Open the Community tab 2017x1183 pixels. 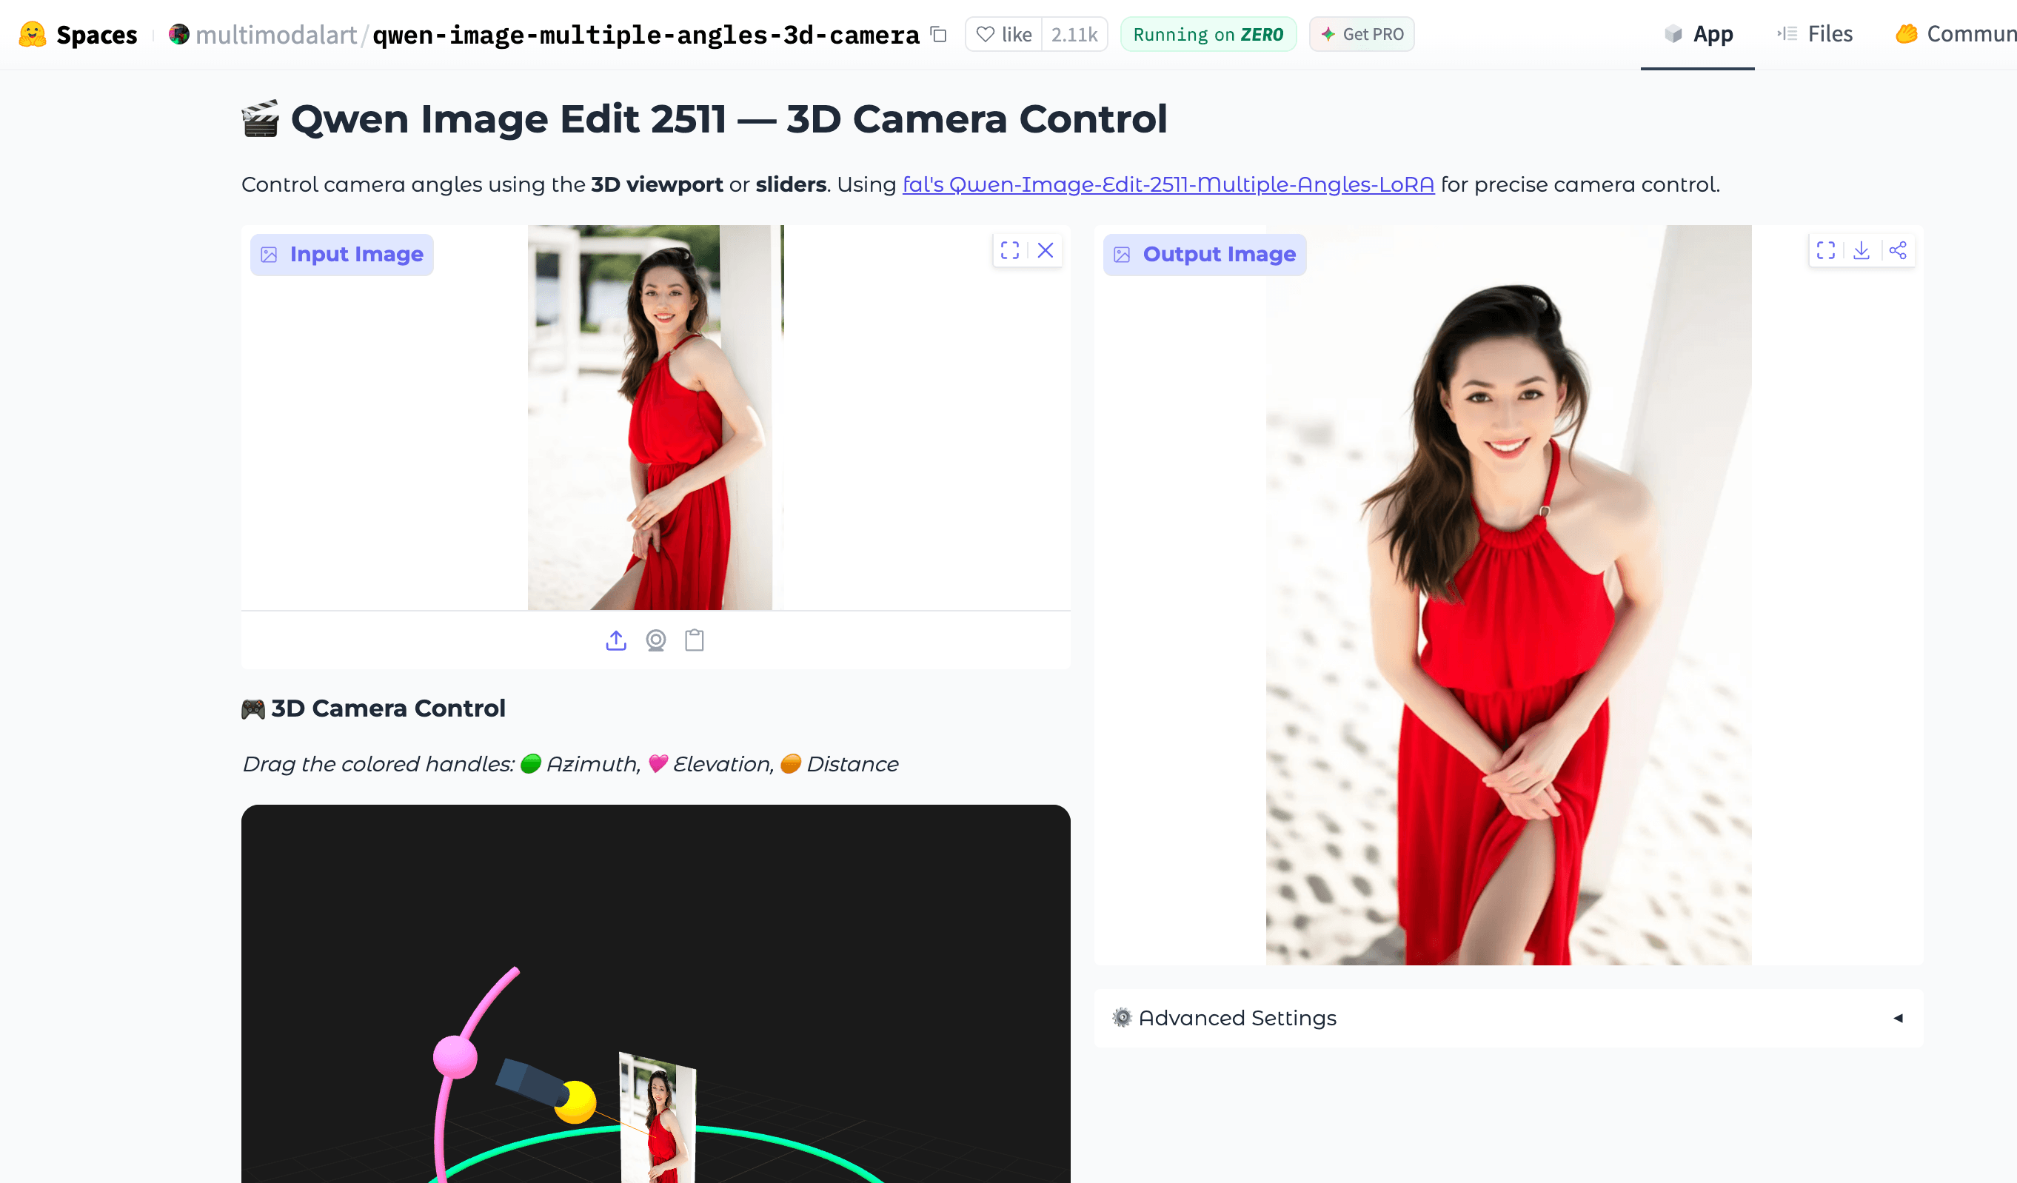[1956, 34]
